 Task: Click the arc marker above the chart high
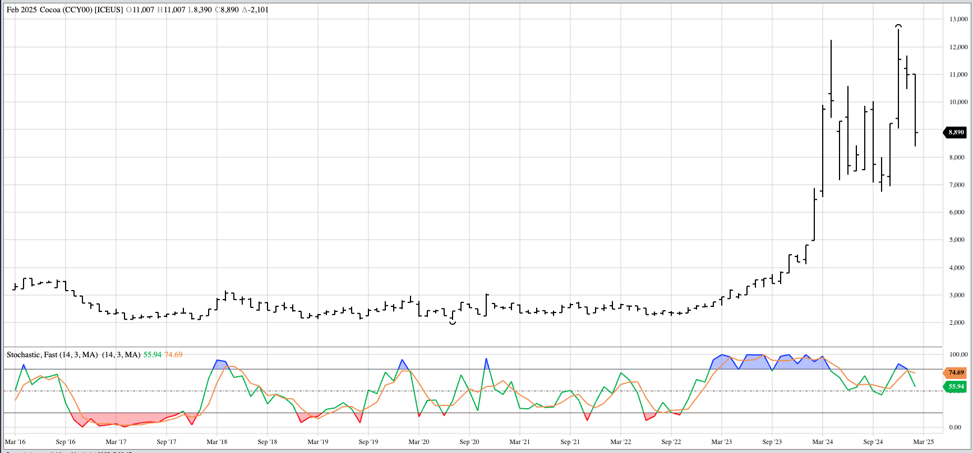[898, 26]
